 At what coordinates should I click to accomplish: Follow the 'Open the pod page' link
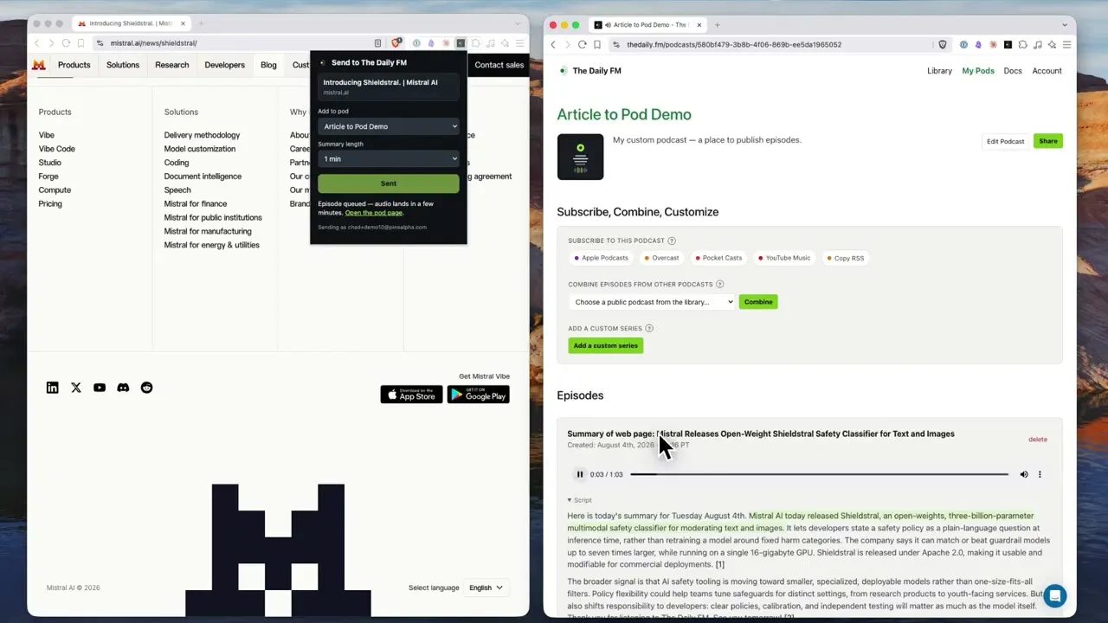pos(374,213)
